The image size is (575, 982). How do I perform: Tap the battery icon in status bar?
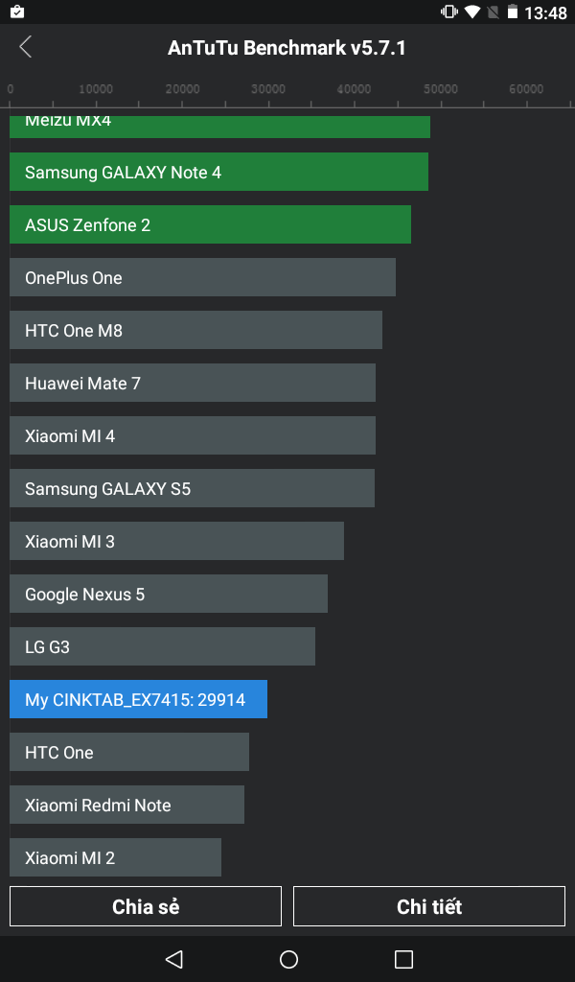click(x=513, y=12)
